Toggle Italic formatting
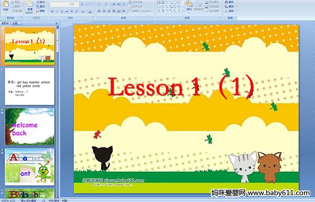Viewport: 315px width, 202px height. click(57, 12)
